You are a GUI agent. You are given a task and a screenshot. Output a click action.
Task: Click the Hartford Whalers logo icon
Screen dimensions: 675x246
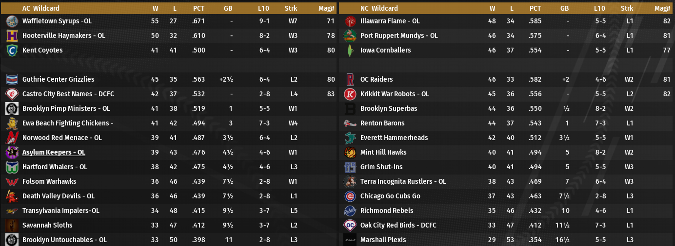coord(12,167)
